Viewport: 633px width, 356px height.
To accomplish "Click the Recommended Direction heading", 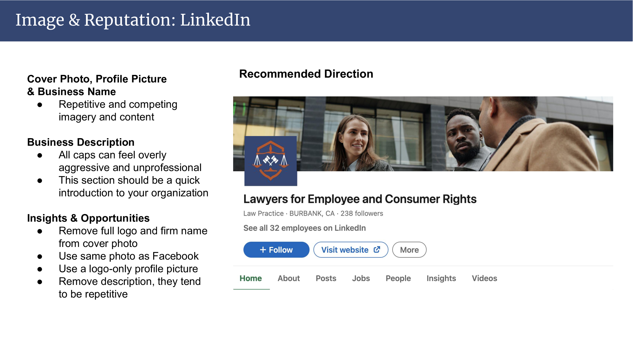I will [x=306, y=74].
